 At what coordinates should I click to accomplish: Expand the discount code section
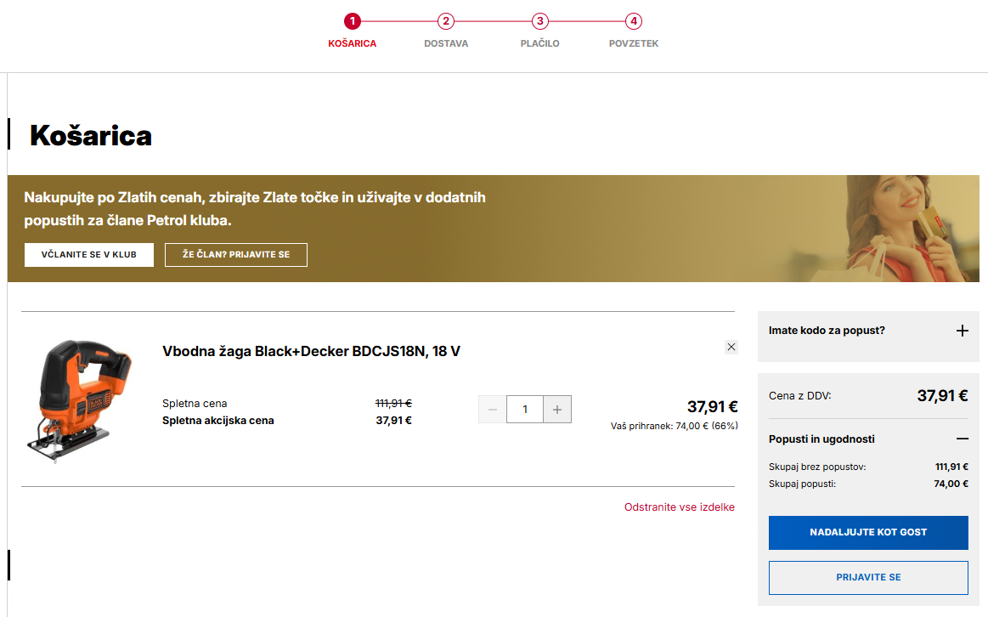click(x=962, y=331)
